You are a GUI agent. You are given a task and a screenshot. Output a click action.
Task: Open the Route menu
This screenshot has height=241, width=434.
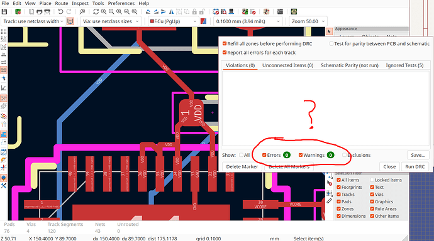pyautogui.click(x=62, y=3)
